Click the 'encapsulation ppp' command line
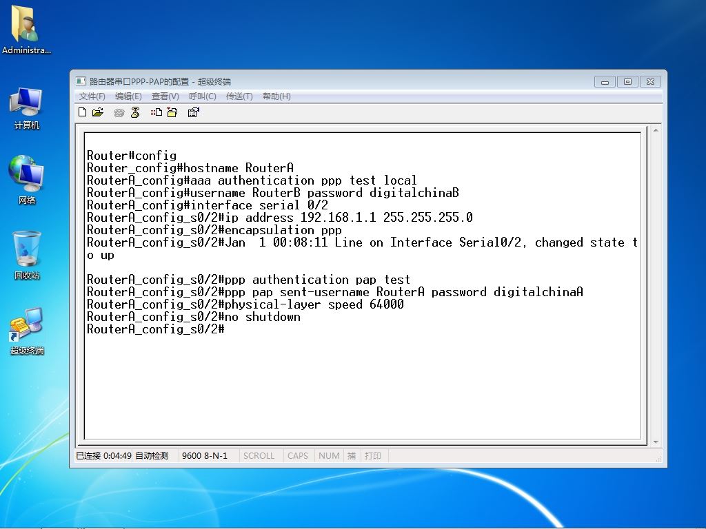 click(x=214, y=230)
